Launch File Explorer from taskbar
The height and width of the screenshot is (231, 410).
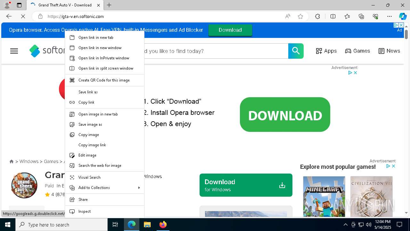point(147,225)
